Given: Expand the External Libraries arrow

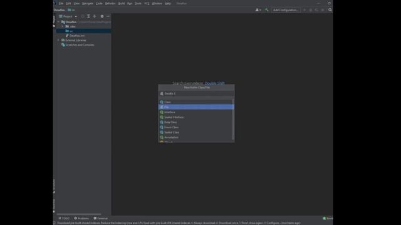Looking at the screenshot, I should coord(58,40).
